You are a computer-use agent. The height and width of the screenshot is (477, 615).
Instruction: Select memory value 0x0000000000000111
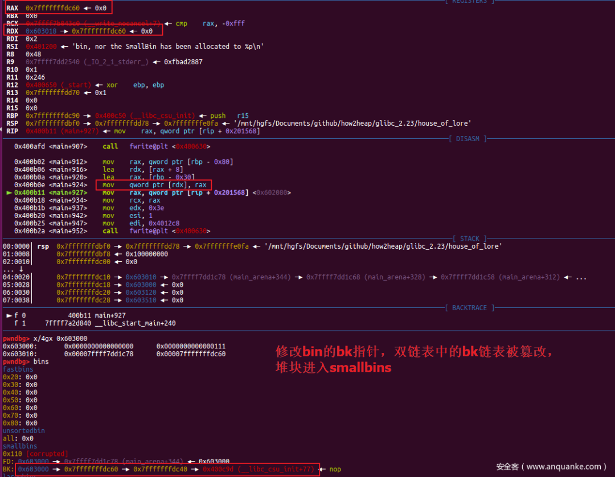click(191, 347)
